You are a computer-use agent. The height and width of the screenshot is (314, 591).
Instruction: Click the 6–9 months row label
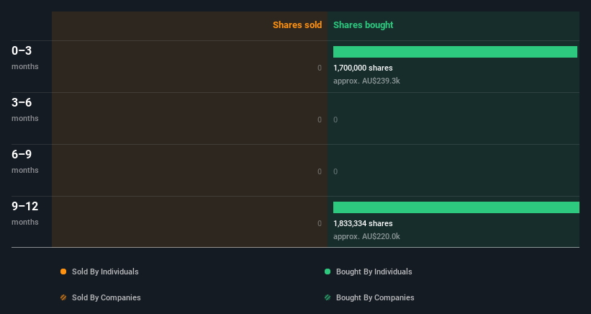(25, 162)
